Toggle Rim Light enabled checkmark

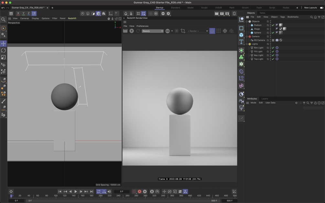pyautogui.click(x=273, y=48)
